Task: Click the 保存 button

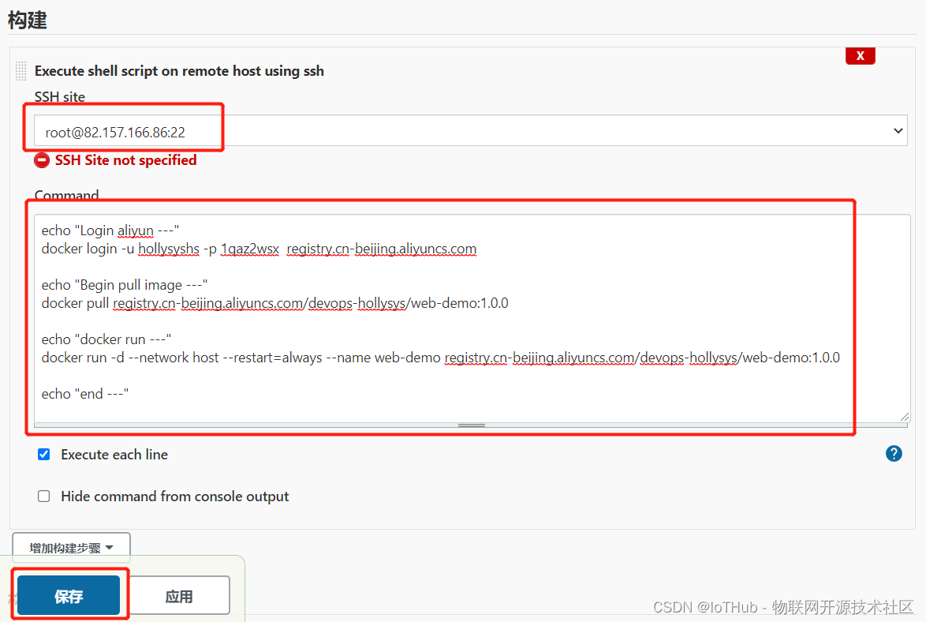Action: (69, 596)
